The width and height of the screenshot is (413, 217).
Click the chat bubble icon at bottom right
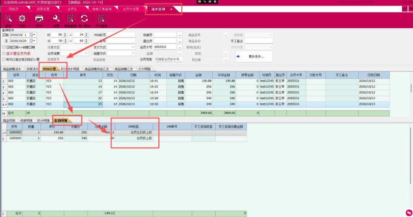click(409, 213)
